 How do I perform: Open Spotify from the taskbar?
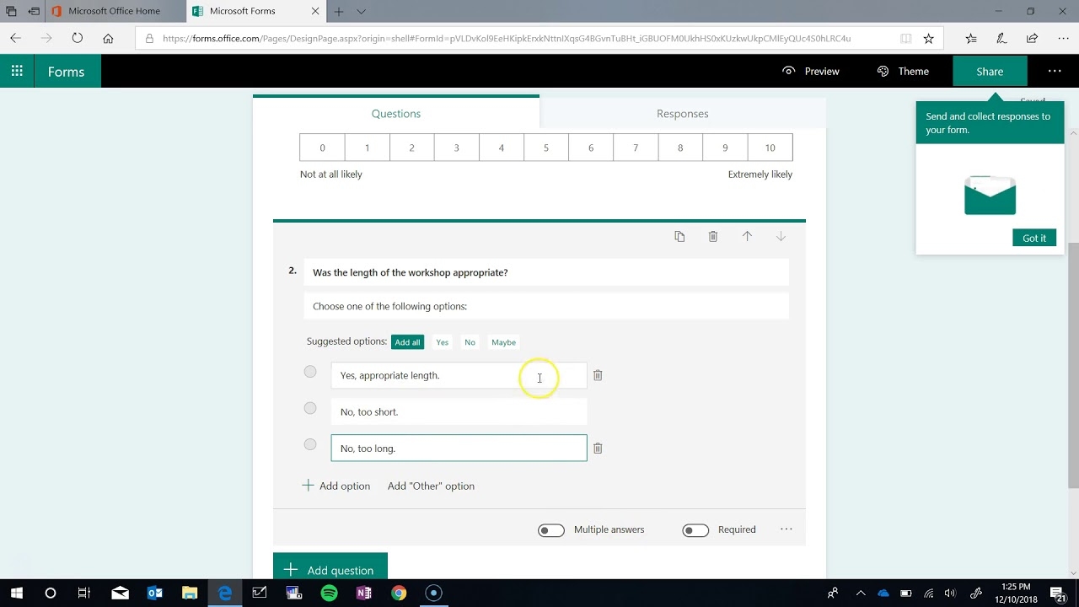pyautogui.click(x=329, y=593)
